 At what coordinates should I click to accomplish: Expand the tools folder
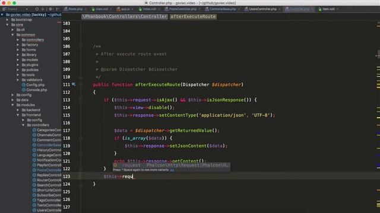[18, 75]
